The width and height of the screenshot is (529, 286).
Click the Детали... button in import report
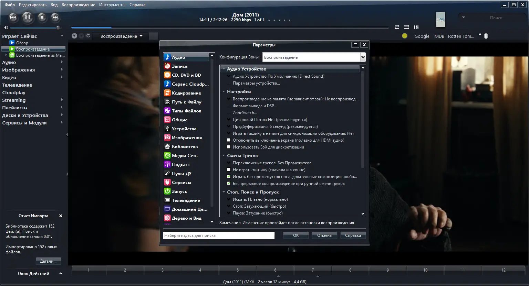pos(48,261)
